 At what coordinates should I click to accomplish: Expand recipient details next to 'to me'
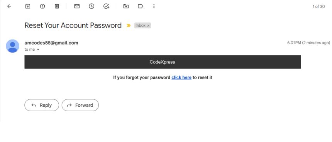click(x=38, y=50)
